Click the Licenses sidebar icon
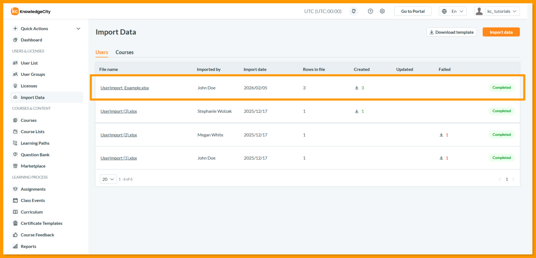This screenshot has width=536, height=258. click(x=15, y=86)
